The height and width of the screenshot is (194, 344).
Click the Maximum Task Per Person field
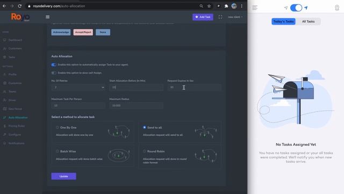(78, 106)
